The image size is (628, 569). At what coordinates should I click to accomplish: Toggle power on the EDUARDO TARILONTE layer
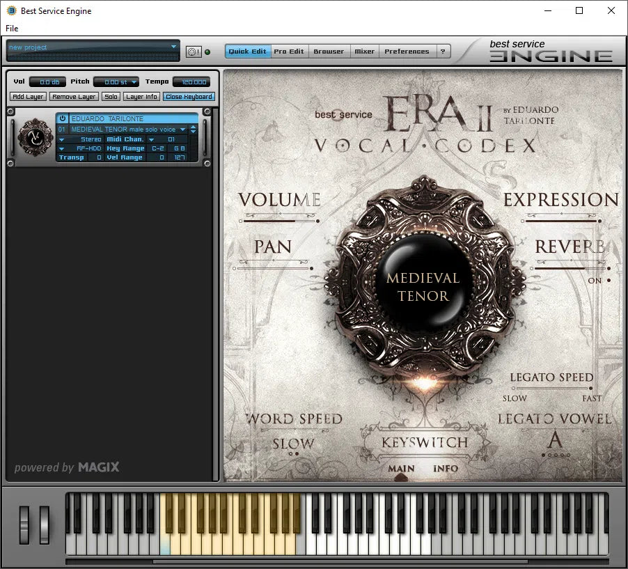(62, 118)
